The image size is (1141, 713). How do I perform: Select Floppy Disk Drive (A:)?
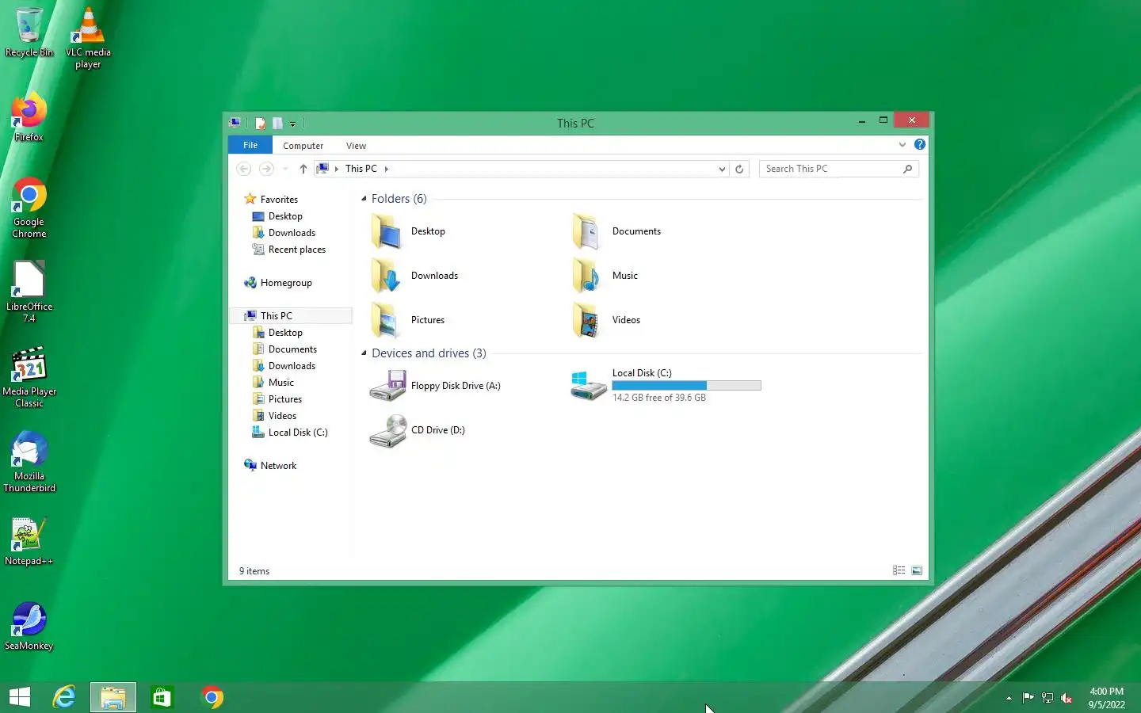[x=436, y=386]
